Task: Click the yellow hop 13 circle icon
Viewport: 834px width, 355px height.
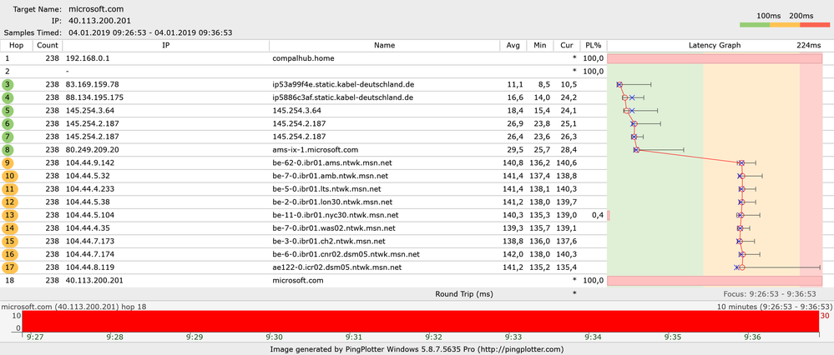Action: point(10,215)
